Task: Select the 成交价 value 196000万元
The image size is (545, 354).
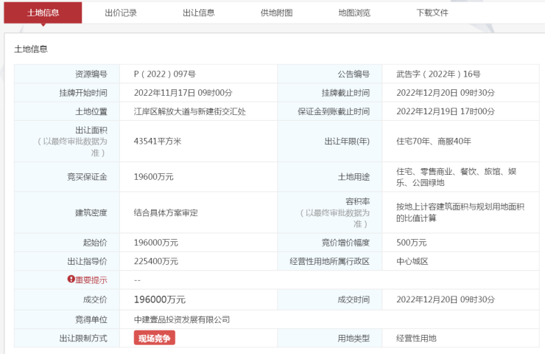Action: point(160,299)
